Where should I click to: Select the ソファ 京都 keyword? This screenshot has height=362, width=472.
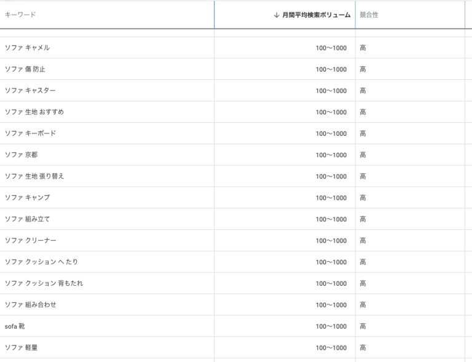coord(21,155)
